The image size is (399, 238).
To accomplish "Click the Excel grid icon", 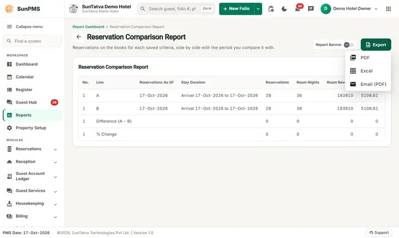I will point(353,71).
